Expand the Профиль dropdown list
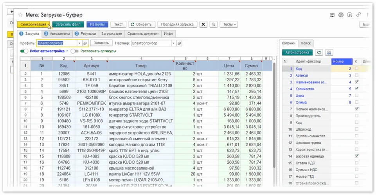The width and height of the screenshot is (376, 195). (x=79, y=43)
